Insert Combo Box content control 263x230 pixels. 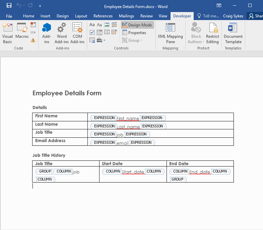[99, 32]
